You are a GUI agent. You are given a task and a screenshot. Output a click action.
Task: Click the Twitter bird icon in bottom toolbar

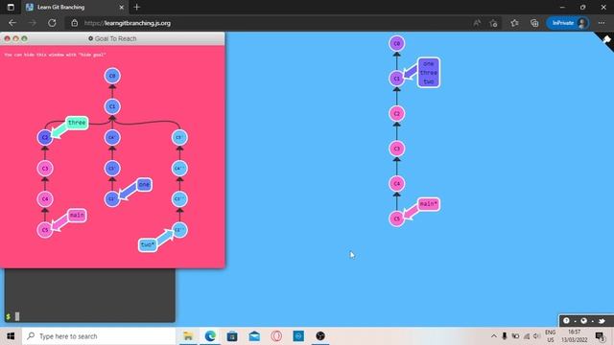click(x=602, y=321)
